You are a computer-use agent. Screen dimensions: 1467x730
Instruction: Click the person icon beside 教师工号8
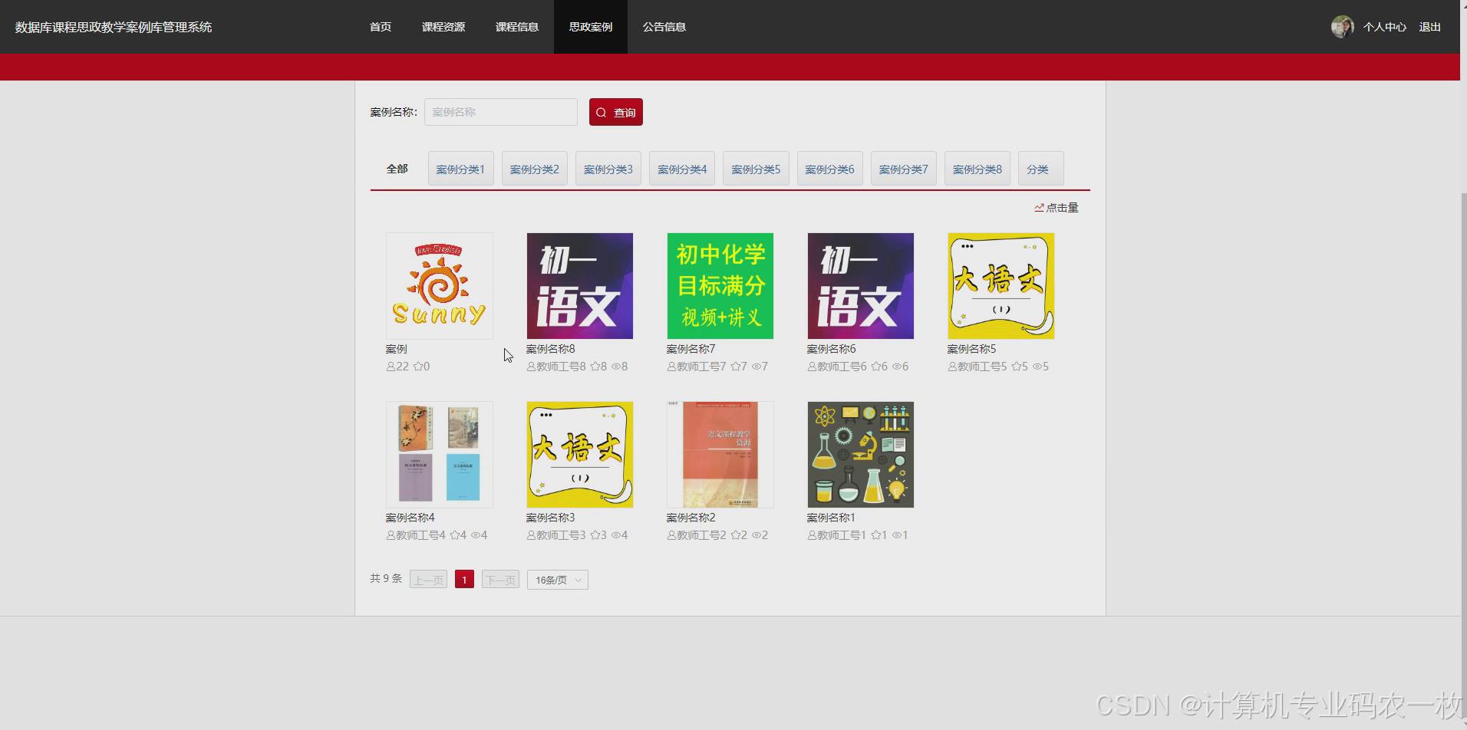coord(530,367)
